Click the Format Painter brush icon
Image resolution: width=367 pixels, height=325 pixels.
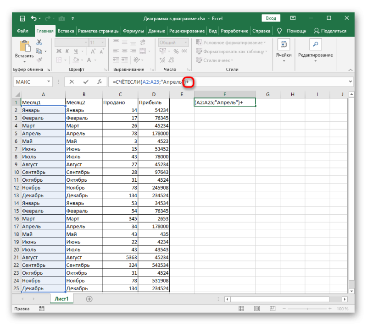click(x=39, y=60)
